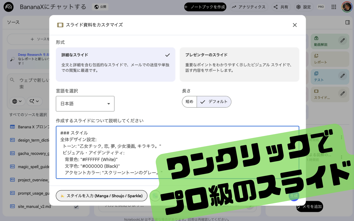354x221 pixels.
Task: Check the site_manual_v2.md source checkbox
Action: click(x=76, y=206)
